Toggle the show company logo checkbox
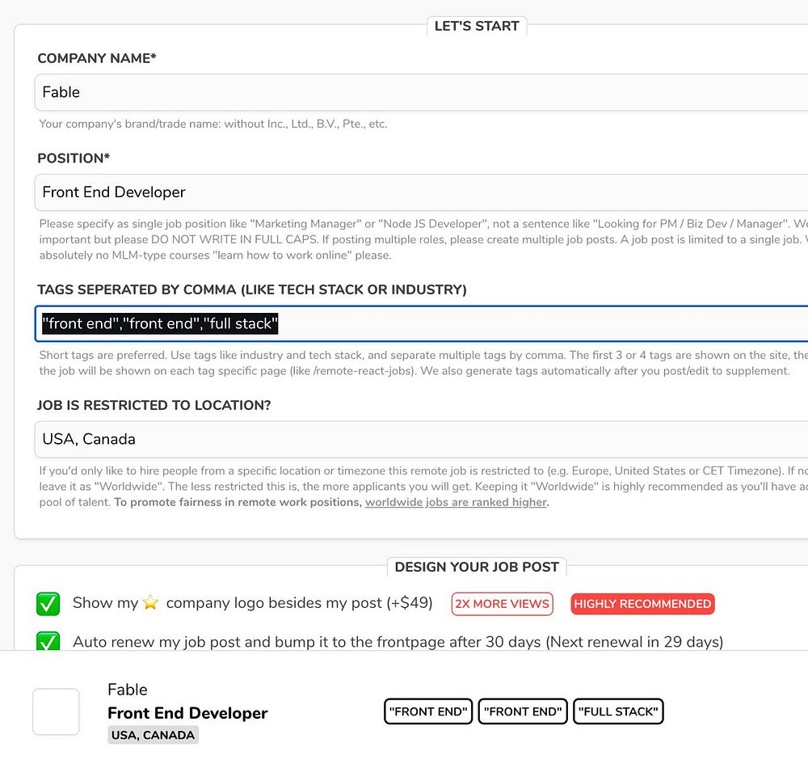 [48, 604]
